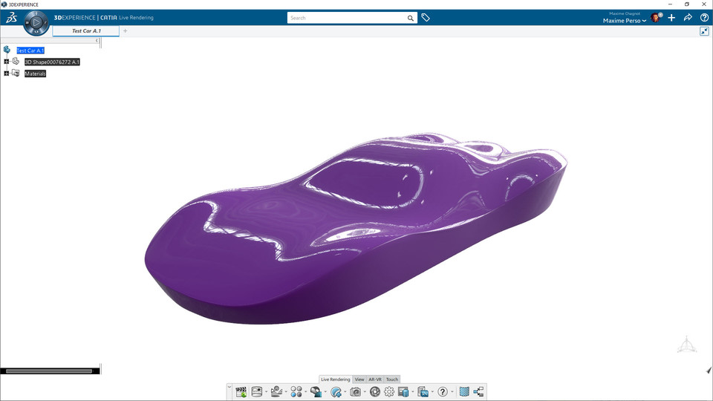The height and width of the screenshot is (401, 713).
Task: Open the Maxime Perso user dropdown
Action: tap(625, 21)
